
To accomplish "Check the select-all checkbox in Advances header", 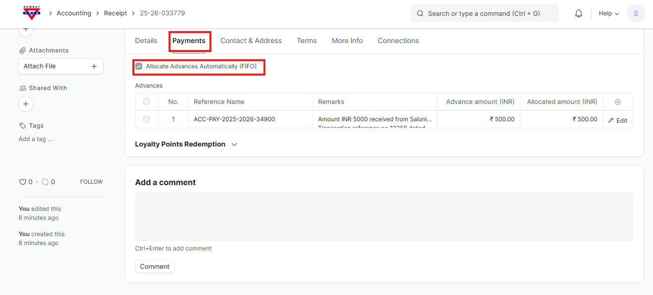I will [x=147, y=102].
